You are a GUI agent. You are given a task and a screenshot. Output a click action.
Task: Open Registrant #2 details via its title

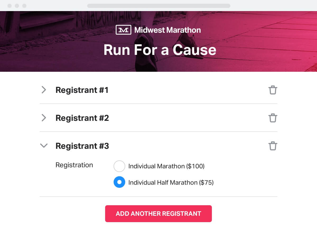coord(82,118)
